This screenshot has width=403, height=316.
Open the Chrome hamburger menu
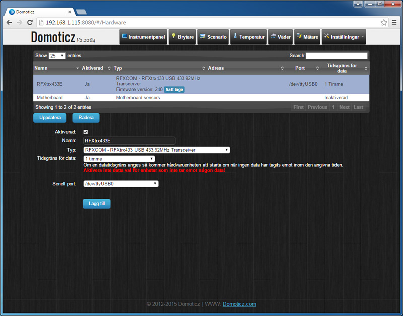coord(394,22)
